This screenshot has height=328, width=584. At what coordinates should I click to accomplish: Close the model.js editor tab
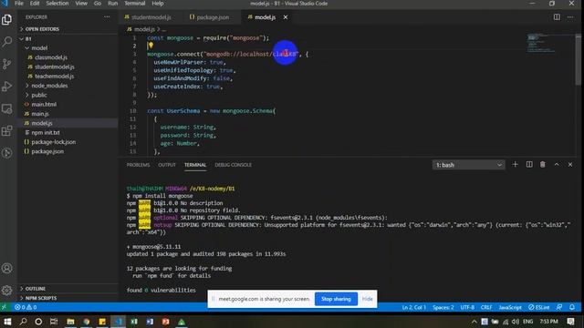point(286,17)
